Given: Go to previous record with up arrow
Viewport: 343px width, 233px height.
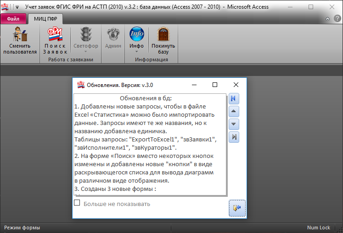Looking at the screenshot, I should (234, 111).
